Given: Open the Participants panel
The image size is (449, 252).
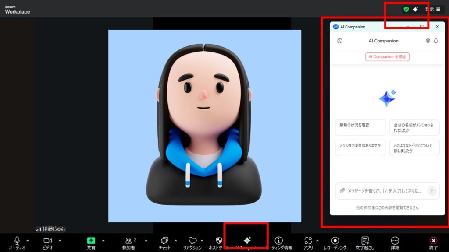Looking at the screenshot, I should tap(128, 241).
